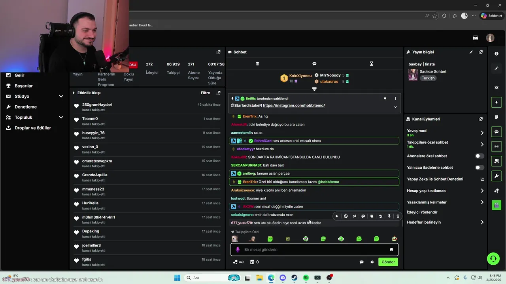Open Droplar ve ödüller in the sidebar
The width and height of the screenshot is (506, 284).
coord(33,128)
